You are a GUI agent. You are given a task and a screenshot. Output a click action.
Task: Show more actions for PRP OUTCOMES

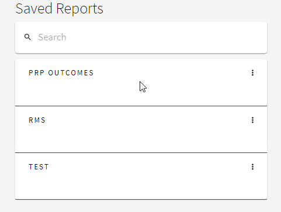pos(252,73)
